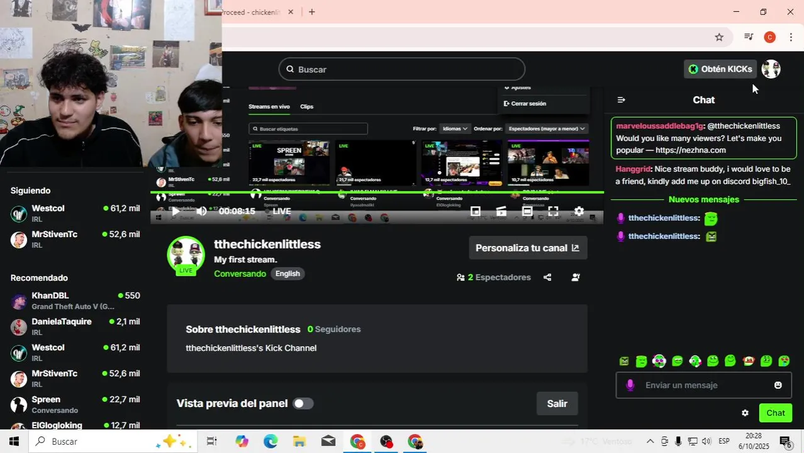Click the 2 Espectadores viewer count
This screenshot has height=453, width=804.
pyautogui.click(x=494, y=277)
